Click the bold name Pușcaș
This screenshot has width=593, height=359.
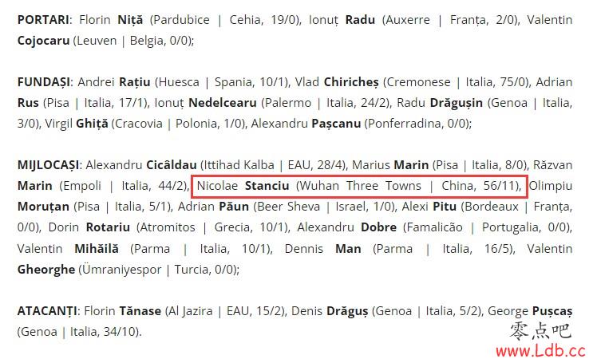[x=552, y=311]
